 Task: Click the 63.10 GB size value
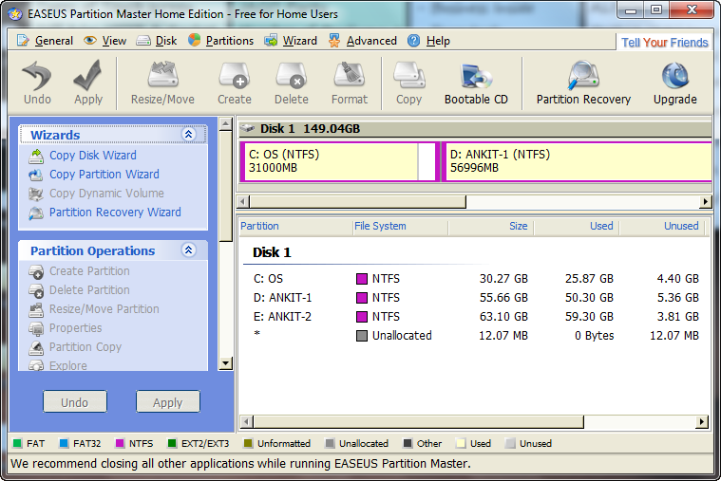coord(504,317)
